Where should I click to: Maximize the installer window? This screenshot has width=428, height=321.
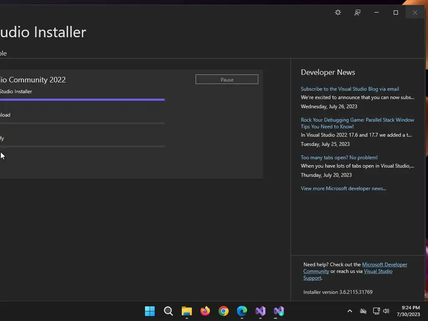tap(395, 13)
